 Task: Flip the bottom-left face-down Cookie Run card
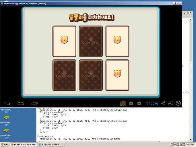(64, 75)
